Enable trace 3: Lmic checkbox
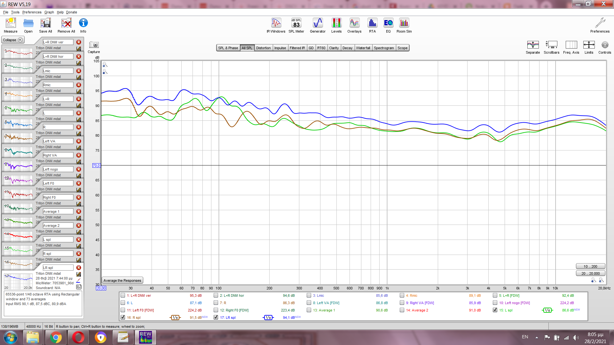This screenshot has width=614, height=345. (309, 295)
